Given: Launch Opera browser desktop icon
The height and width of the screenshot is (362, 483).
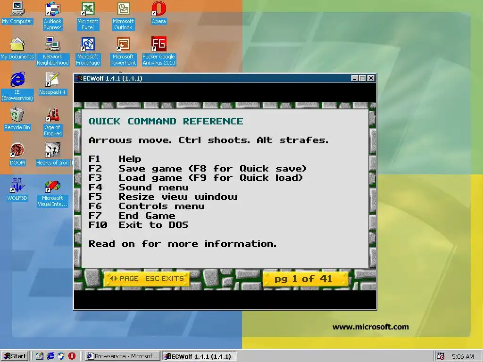Looking at the screenshot, I should 158,12.
